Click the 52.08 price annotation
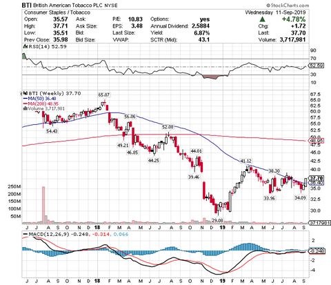Viewport: 331px width, 285px height. tap(168, 127)
